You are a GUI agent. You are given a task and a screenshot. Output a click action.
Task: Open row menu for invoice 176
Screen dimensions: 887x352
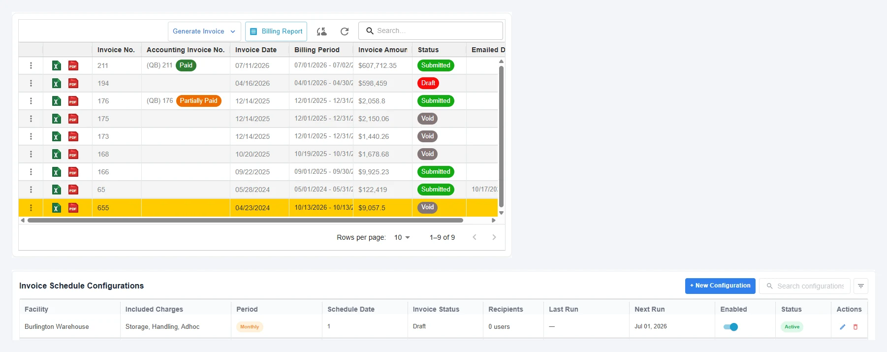click(31, 101)
